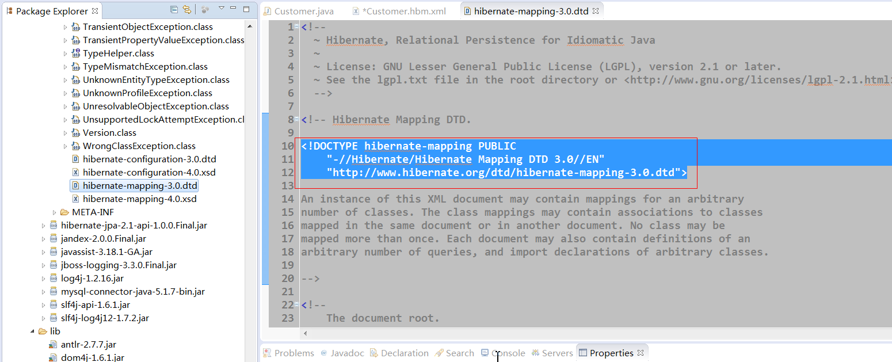Open Package Explorer View Menu triangle

222,9
